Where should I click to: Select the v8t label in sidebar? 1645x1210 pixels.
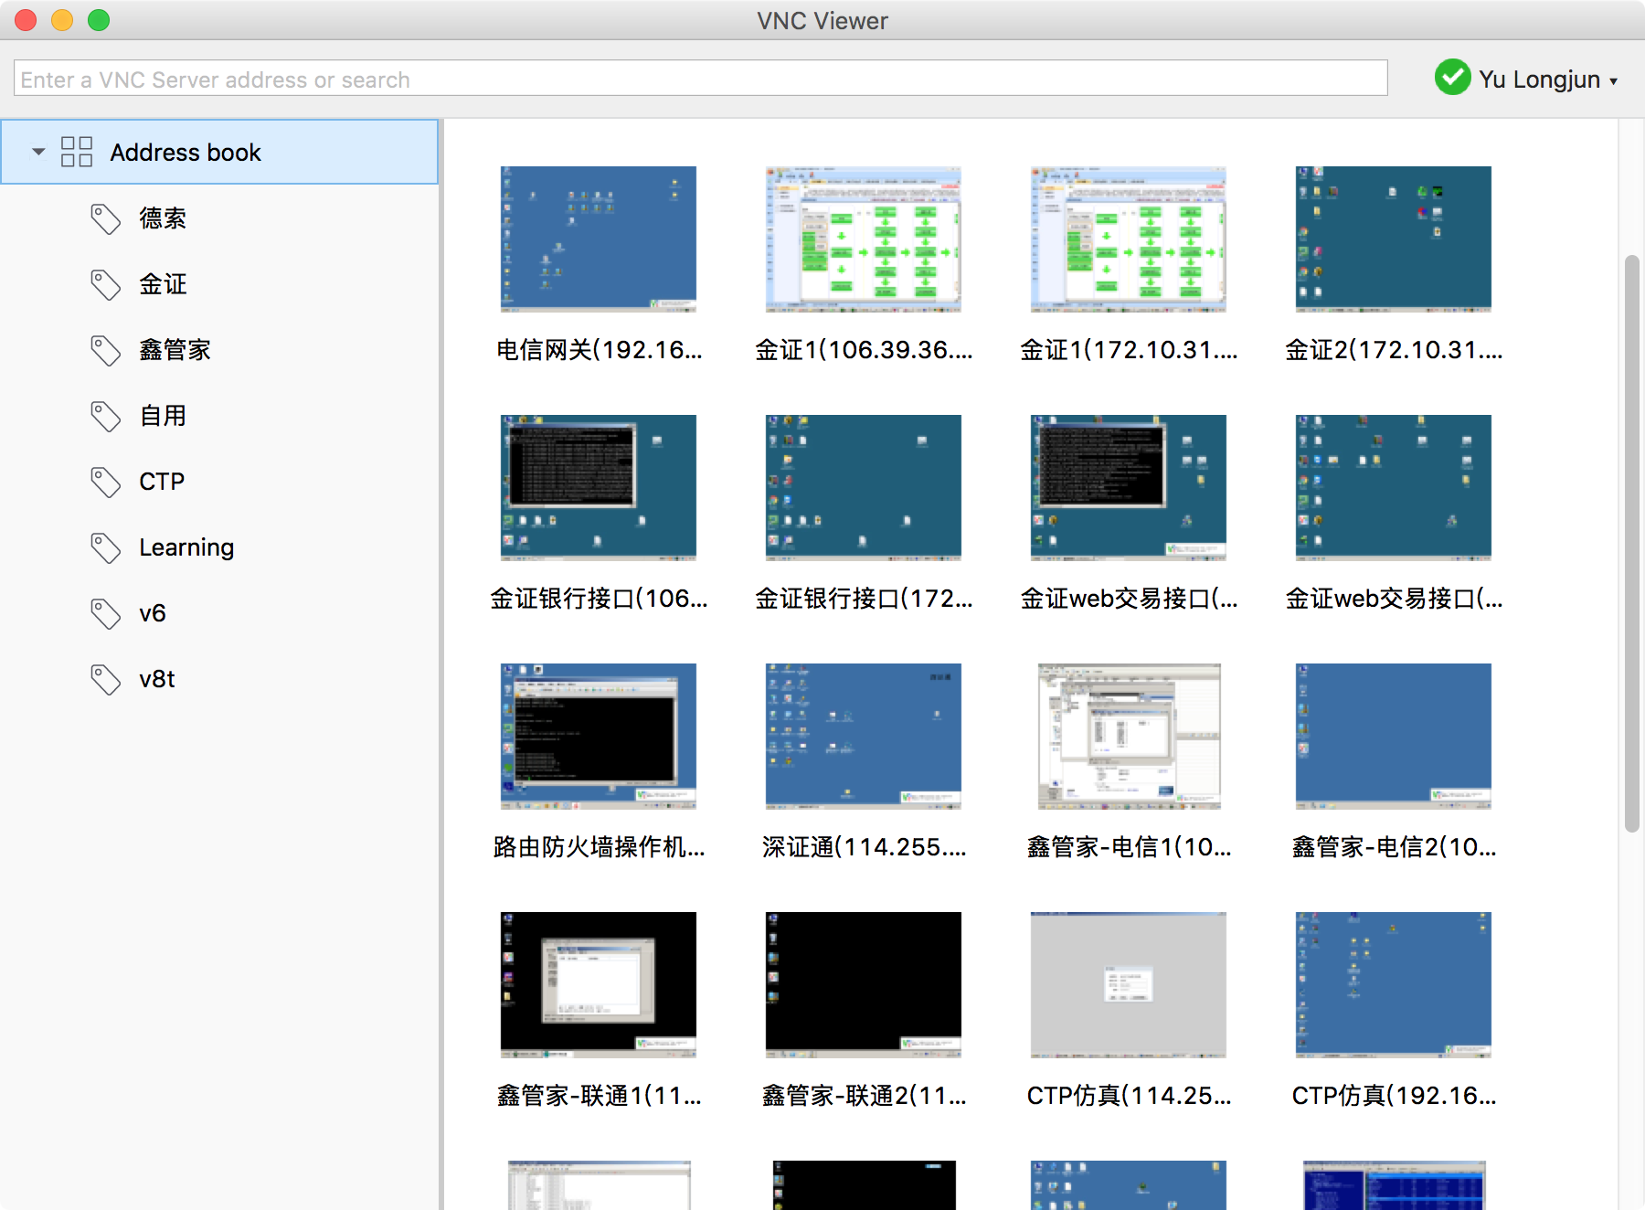pyautogui.click(x=157, y=679)
